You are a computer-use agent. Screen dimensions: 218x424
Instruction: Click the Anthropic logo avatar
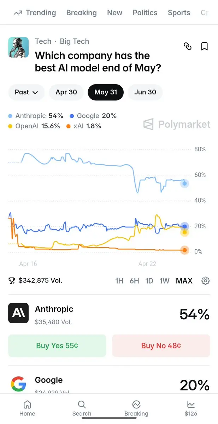(x=18, y=313)
